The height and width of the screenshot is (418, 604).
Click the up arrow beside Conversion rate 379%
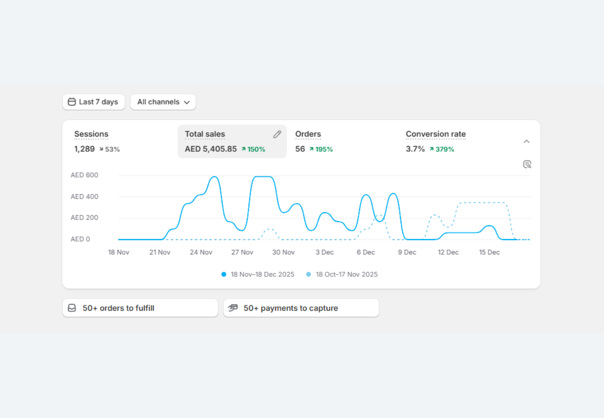click(432, 150)
